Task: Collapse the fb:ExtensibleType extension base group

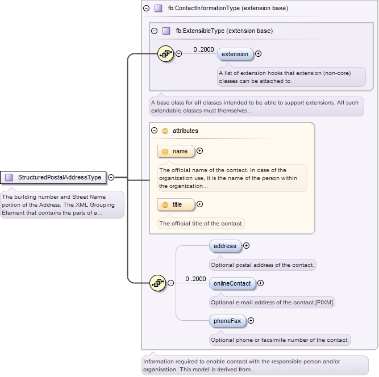Action: [x=155, y=31]
